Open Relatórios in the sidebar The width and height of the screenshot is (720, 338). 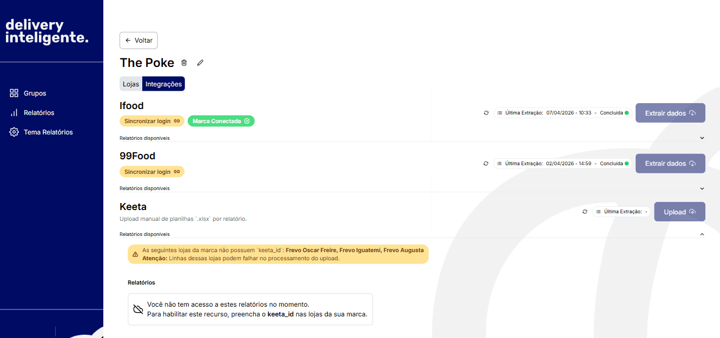39,113
